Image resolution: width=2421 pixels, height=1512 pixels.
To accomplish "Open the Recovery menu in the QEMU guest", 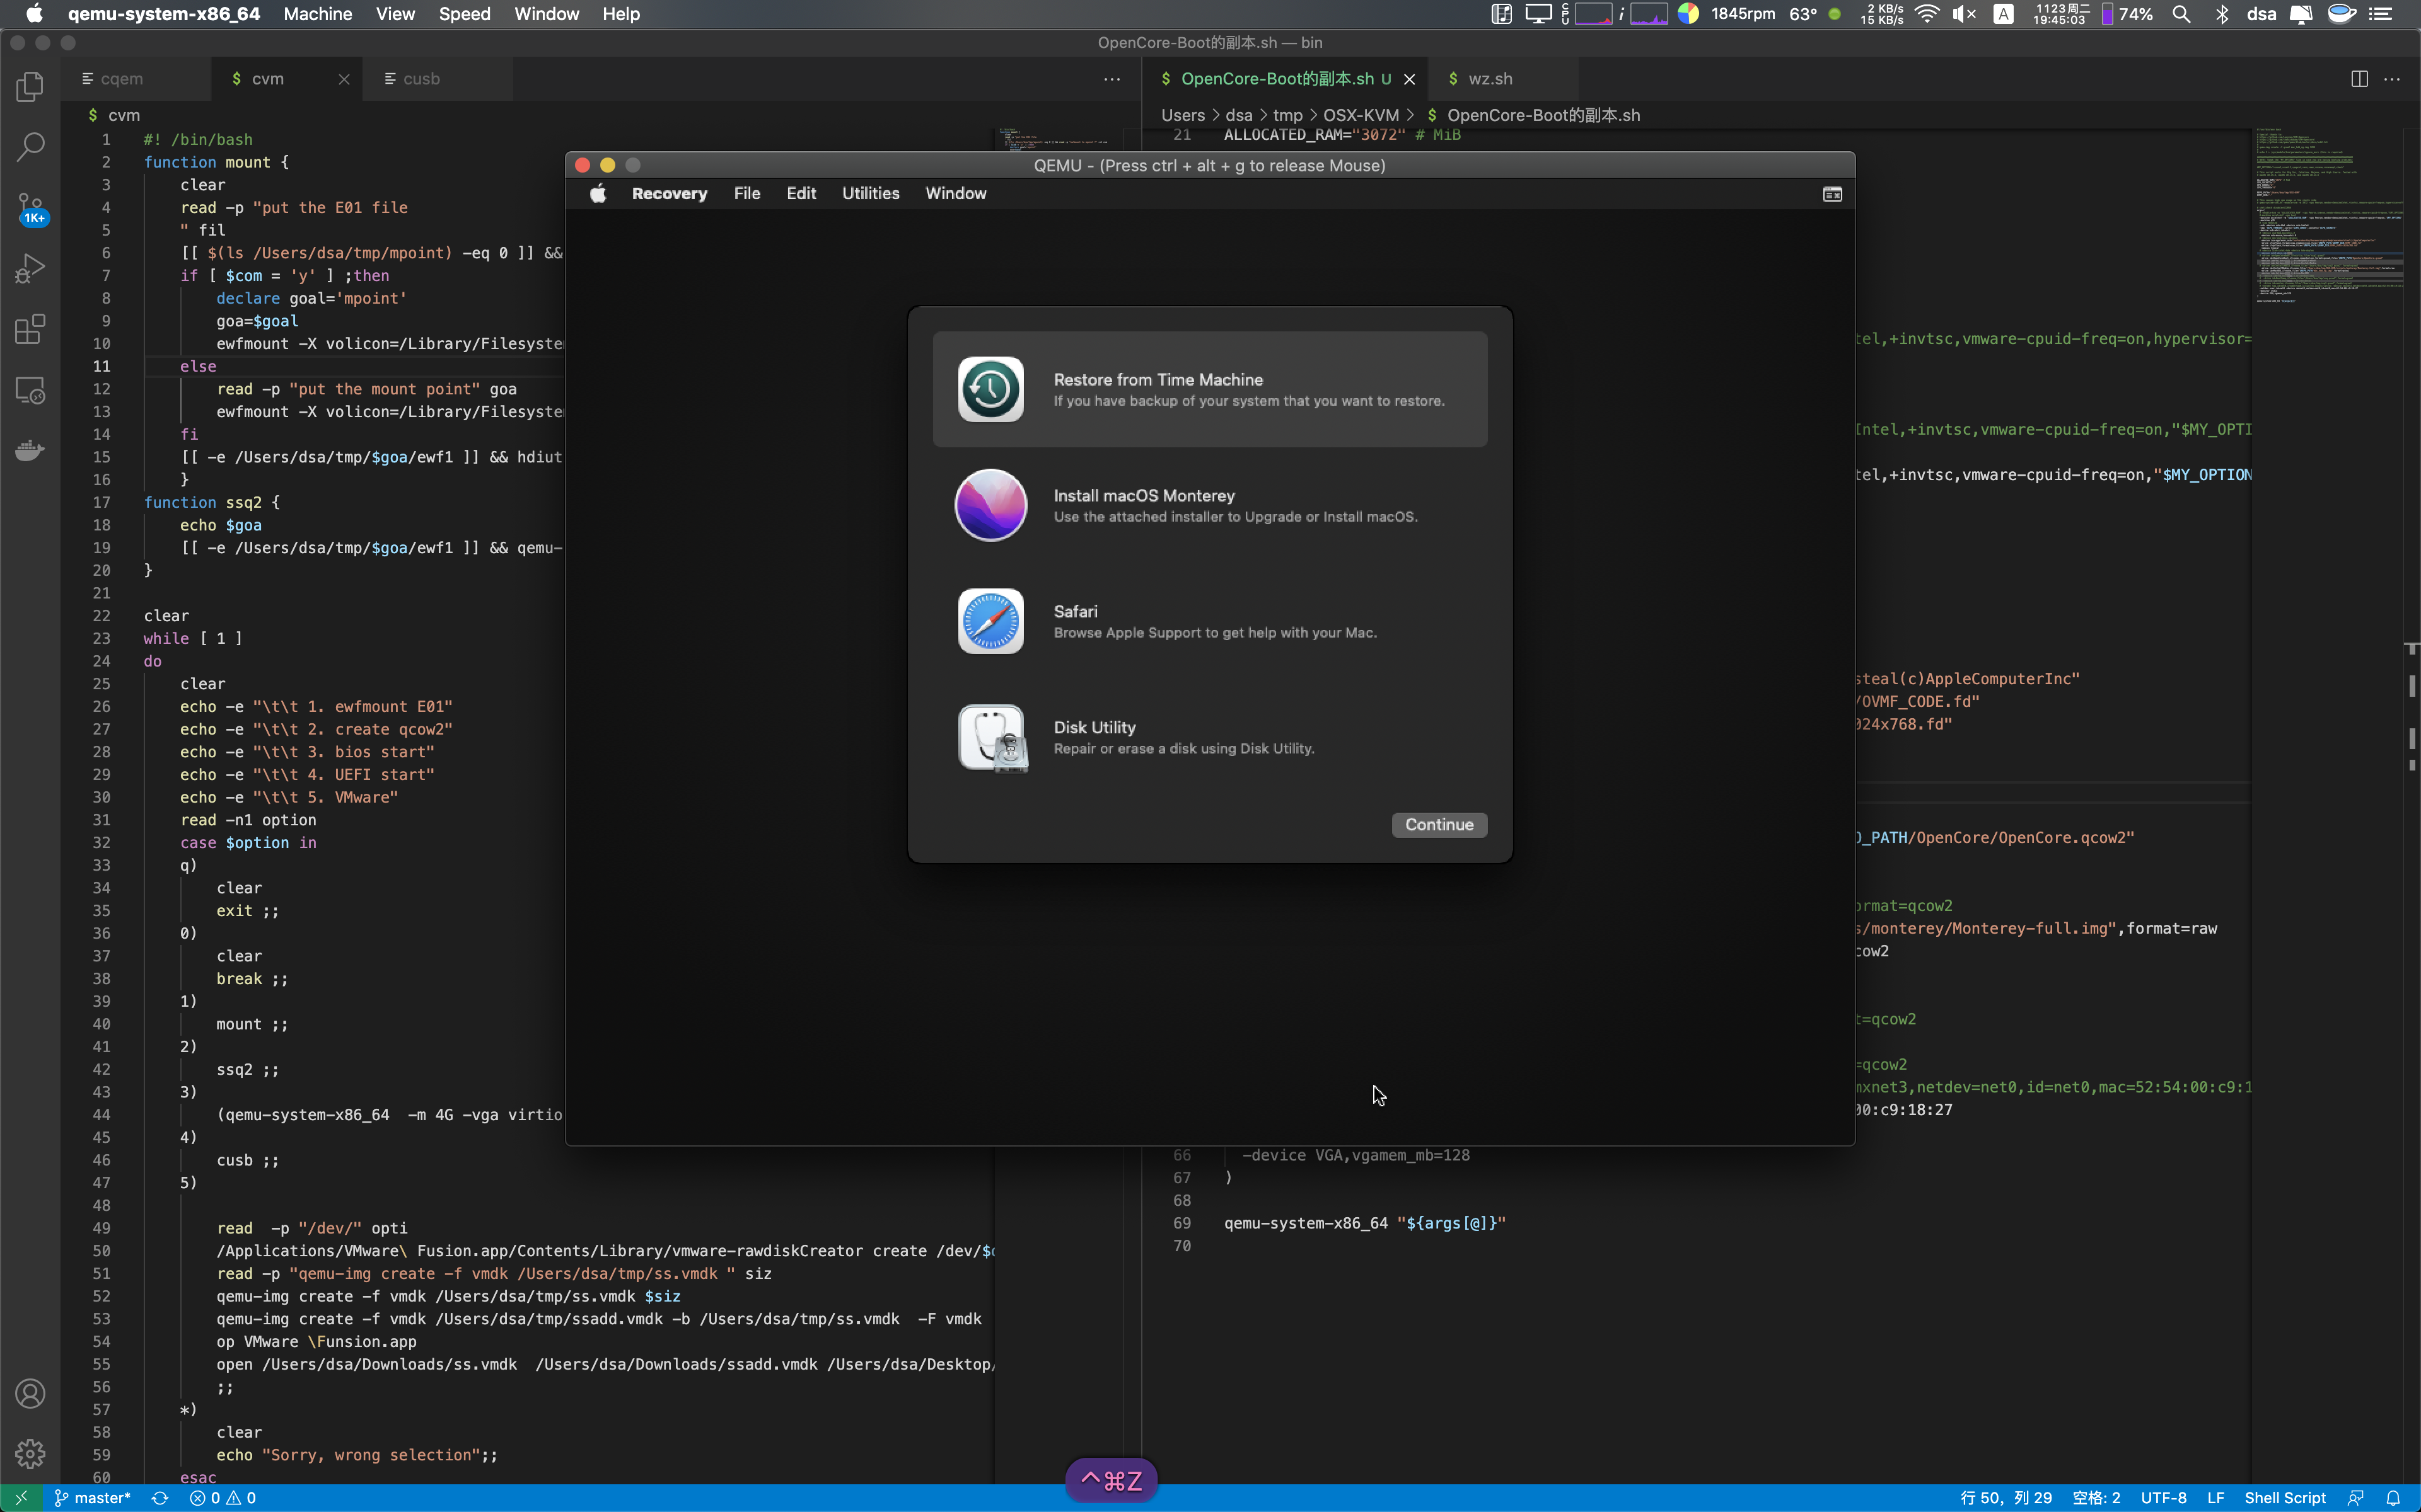I will click(x=670, y=193).
